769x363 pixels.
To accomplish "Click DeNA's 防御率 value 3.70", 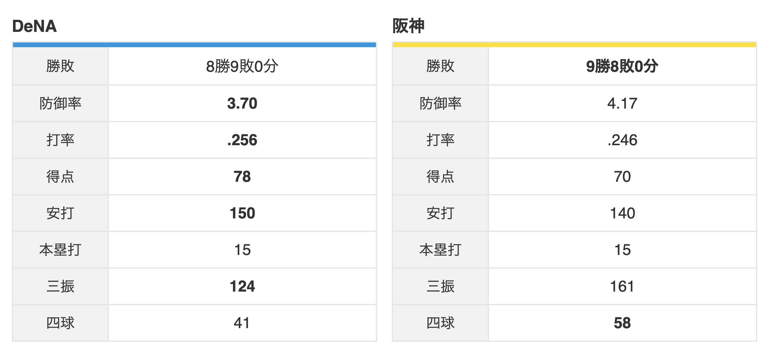I will 242,103.
